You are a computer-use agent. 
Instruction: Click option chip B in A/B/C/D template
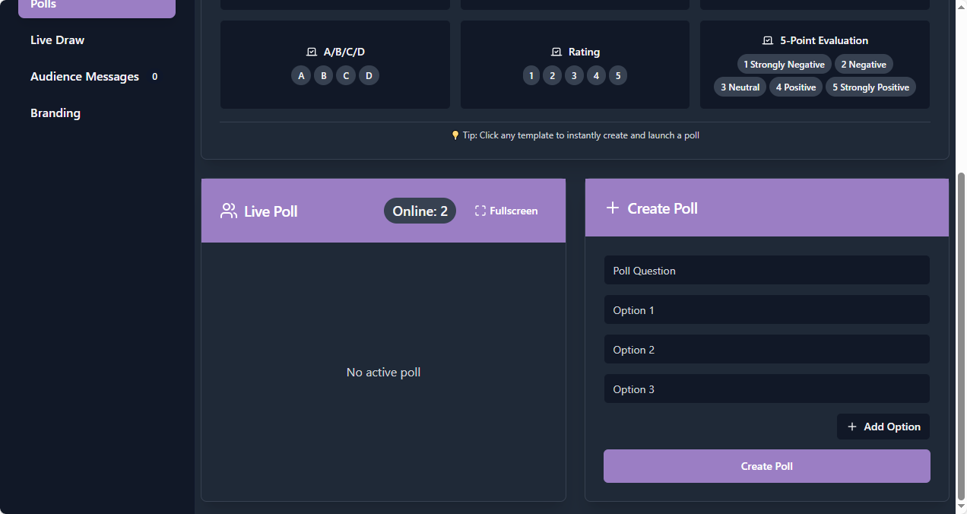tap(324, 75)
